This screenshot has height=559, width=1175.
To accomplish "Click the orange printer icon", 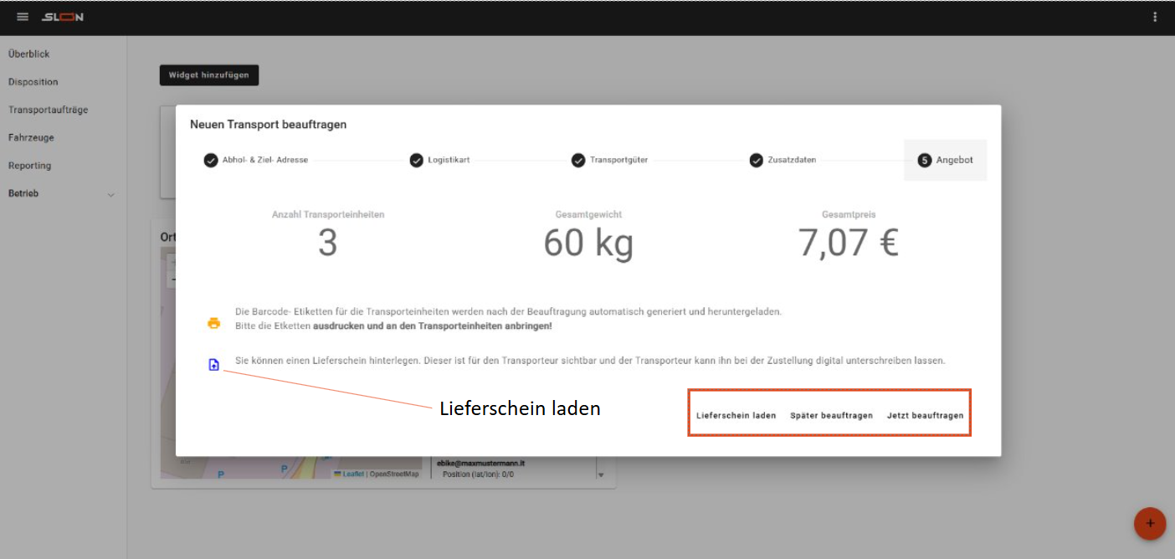I will (213, 323).
